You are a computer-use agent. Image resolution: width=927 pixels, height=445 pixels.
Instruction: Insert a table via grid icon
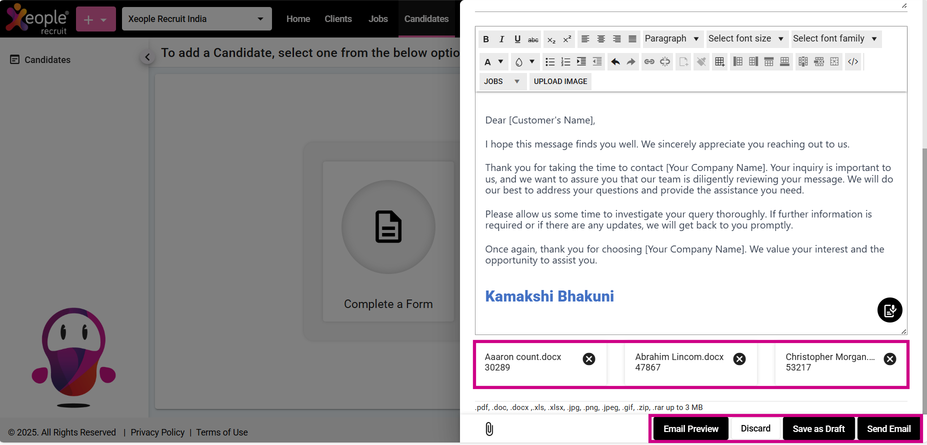click(x=719, y=62)
